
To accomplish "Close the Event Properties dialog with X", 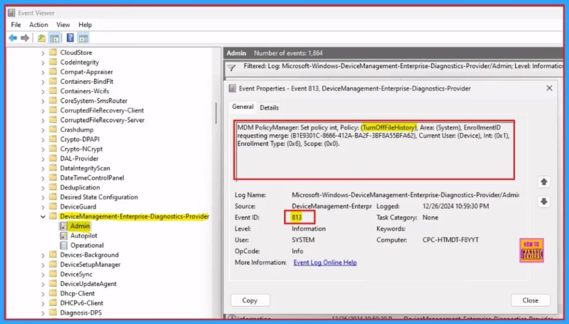I will [549, 88].
